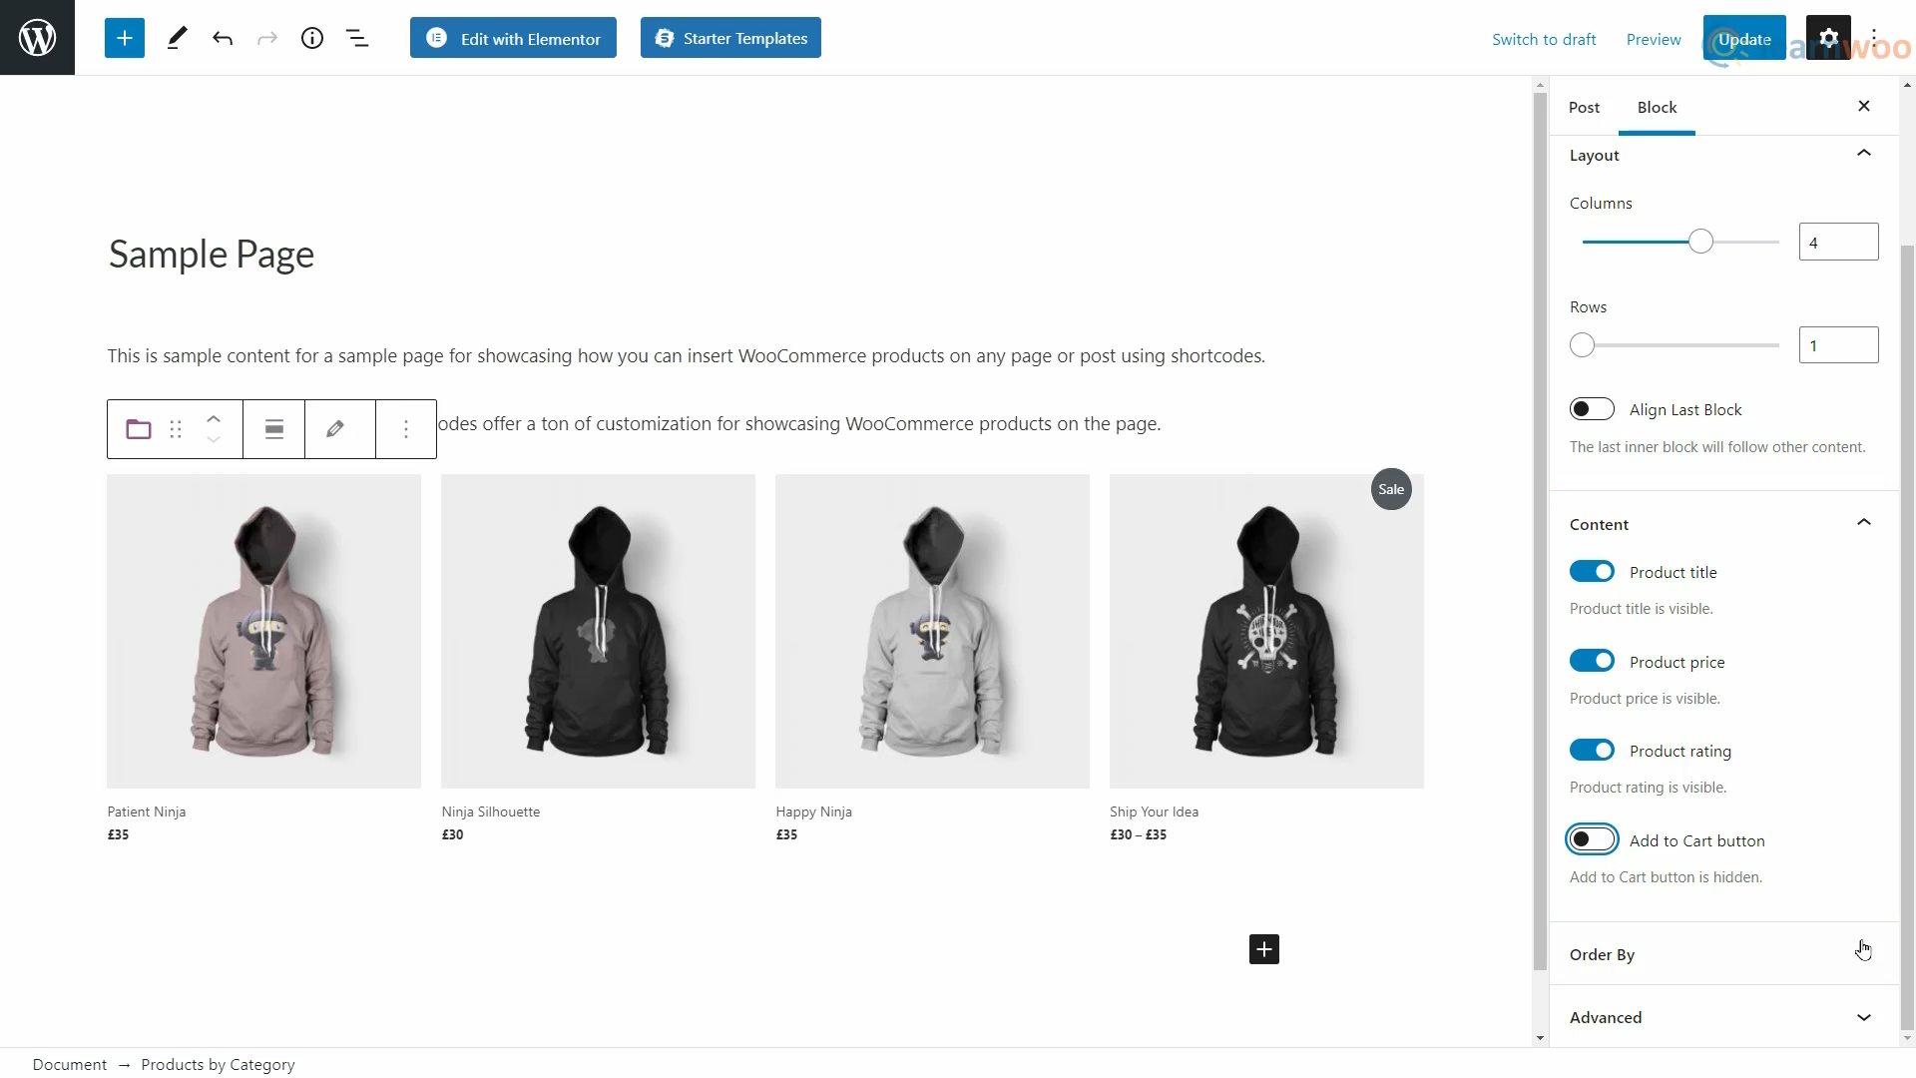This screenshot has width=1916, height=1078.
Task: Toggle the Product title visibility
Action: coord(1593,571)
